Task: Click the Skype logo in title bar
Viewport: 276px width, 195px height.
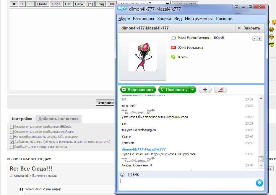Action: click(122, 9)
